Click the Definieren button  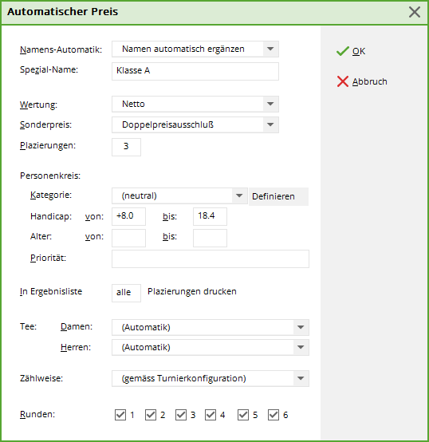(278, 196)
